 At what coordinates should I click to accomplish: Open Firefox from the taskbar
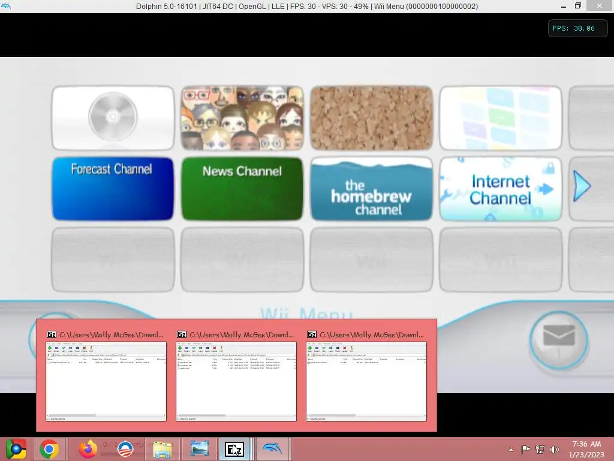click(88, 449)
